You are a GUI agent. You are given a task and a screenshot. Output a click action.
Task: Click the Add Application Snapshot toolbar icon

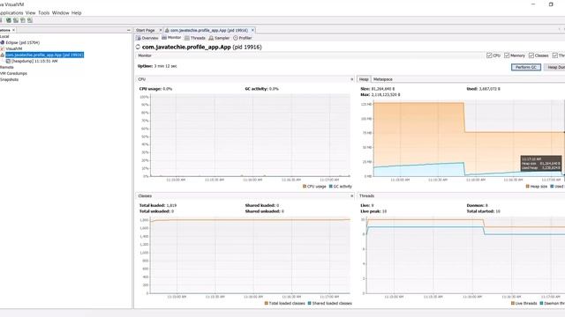pos(30,20)
